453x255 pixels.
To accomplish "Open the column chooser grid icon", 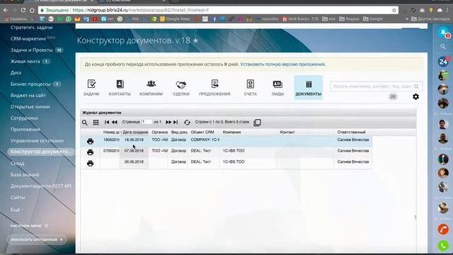I will (96, 123).
